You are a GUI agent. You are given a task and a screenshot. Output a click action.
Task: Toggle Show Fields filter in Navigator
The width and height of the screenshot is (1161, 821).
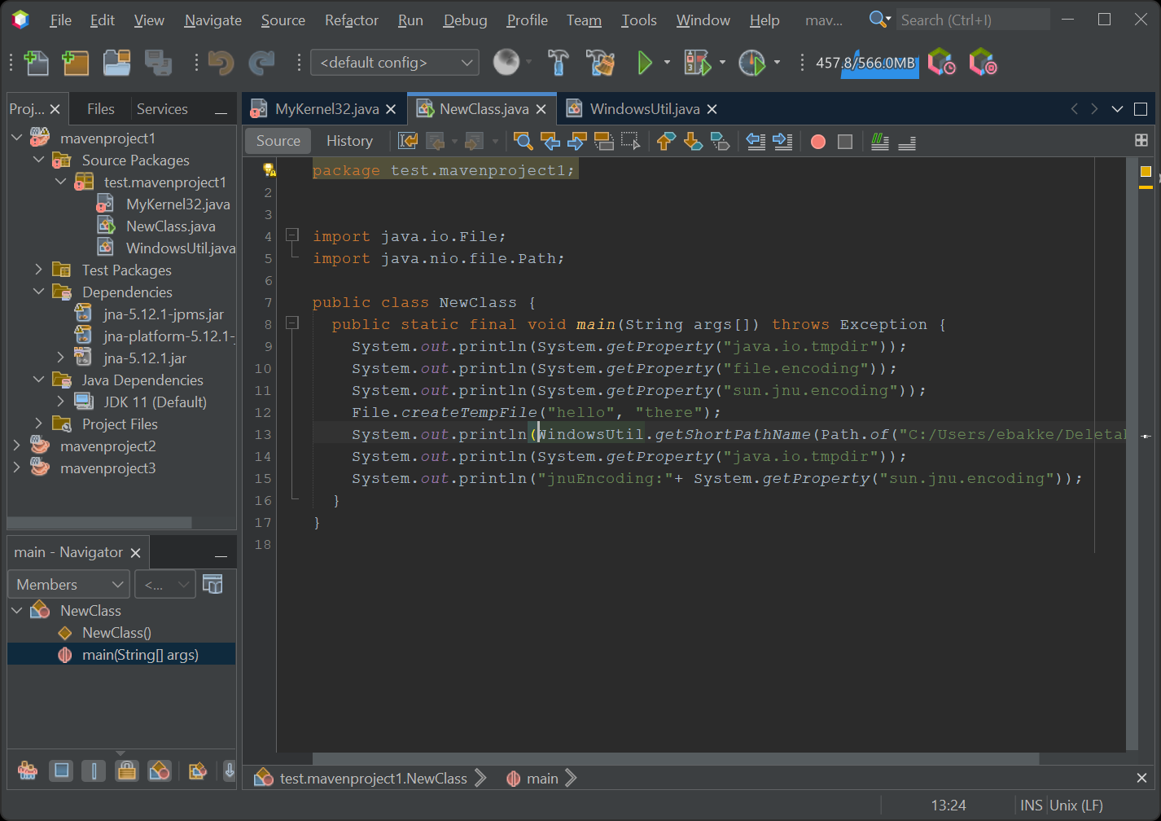[x=61, y=771]
